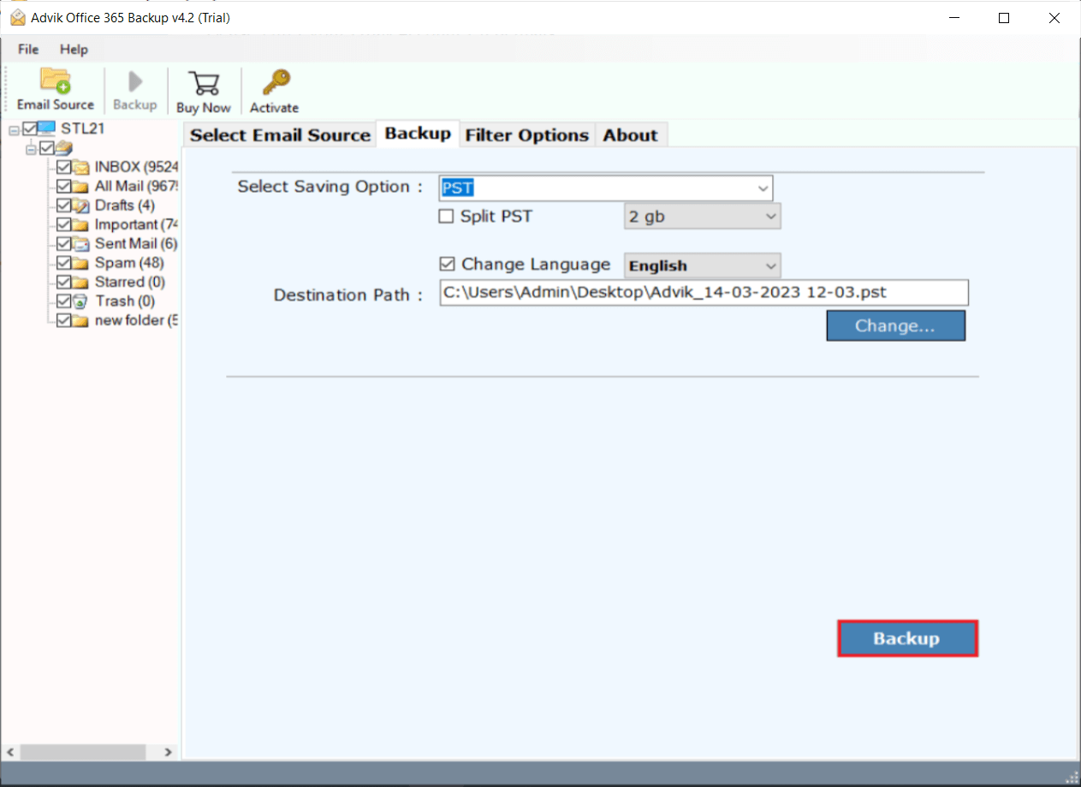1081x787 pixels.
Task: Click the Email Source toolbar icon
Action: point(56,81)
